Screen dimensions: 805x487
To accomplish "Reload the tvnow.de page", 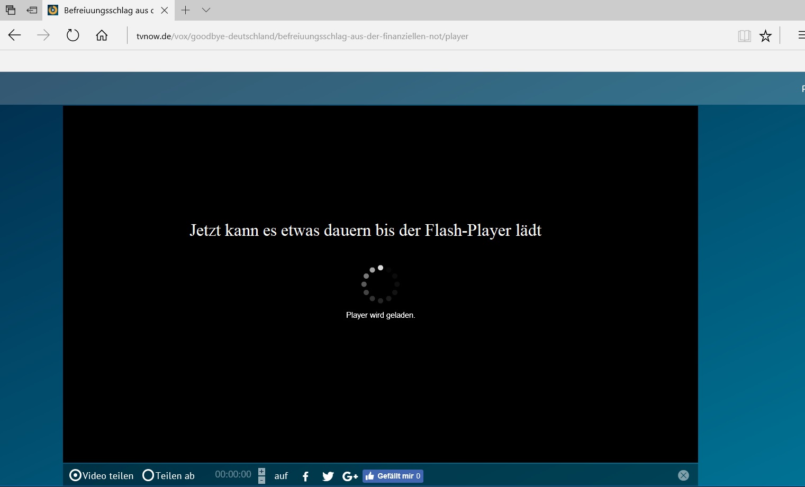I will tap(73, 35).
